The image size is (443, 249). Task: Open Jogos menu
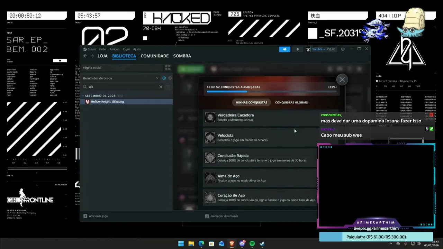tap(126, 49)
